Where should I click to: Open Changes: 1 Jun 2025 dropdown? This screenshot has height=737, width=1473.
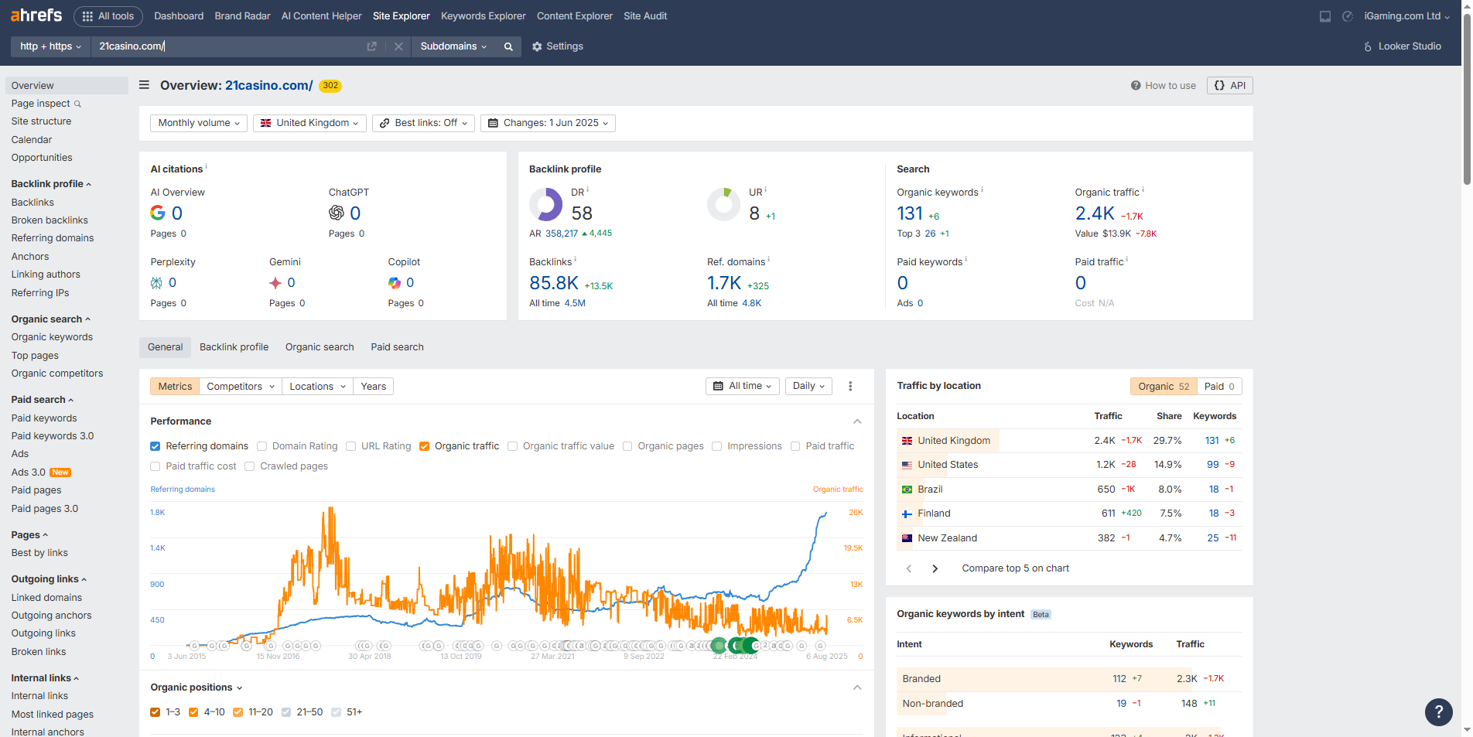548,123
